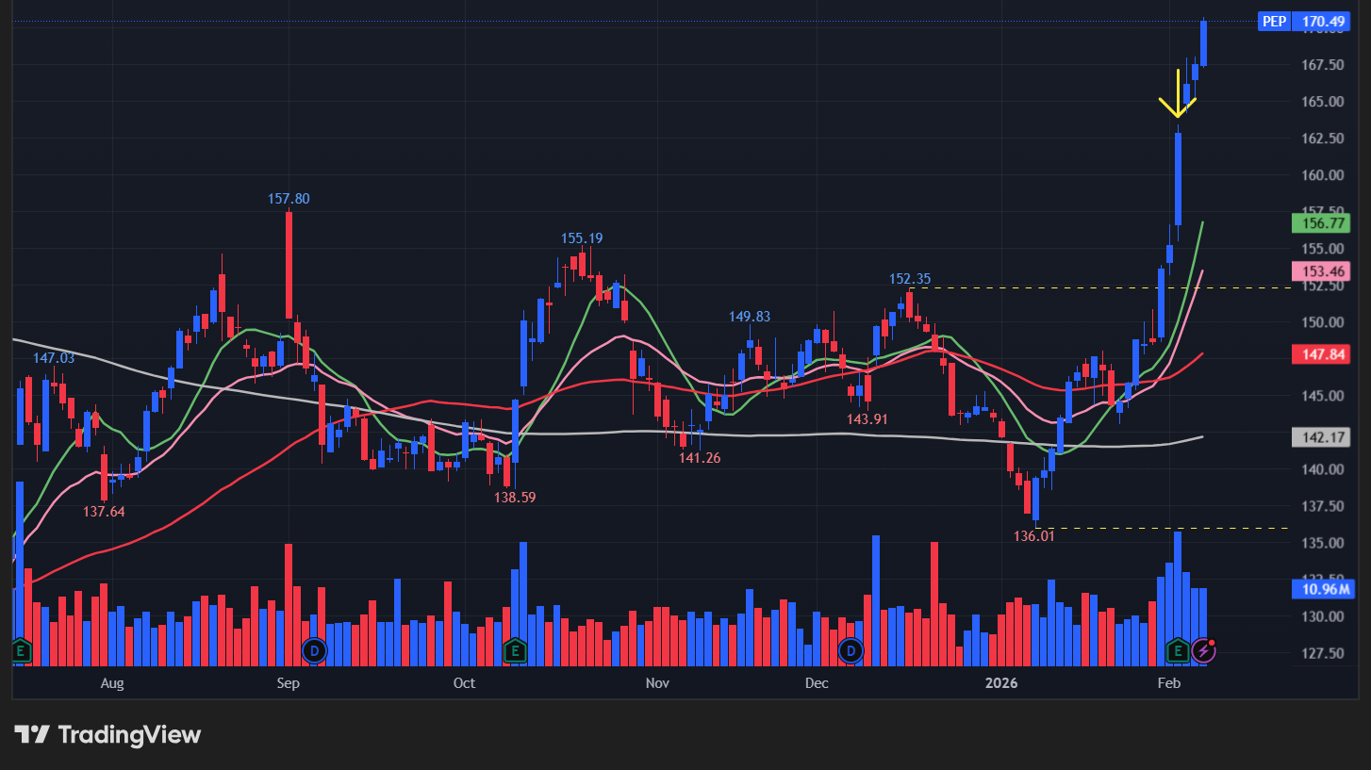Click the 157.80 high price annotation

click(289, 199)
